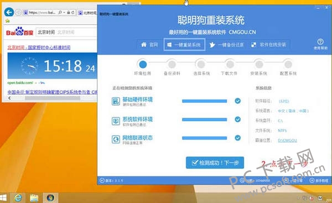This screenshot has width=332, height=203.
Task: Click the 系统软件环境 heading text
Action: tap(138, 119)
